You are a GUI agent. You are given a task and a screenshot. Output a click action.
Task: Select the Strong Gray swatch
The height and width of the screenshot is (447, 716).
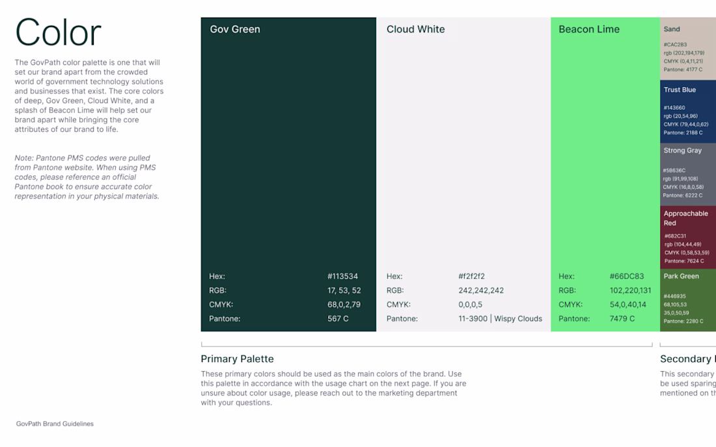(x=688, y=175)
